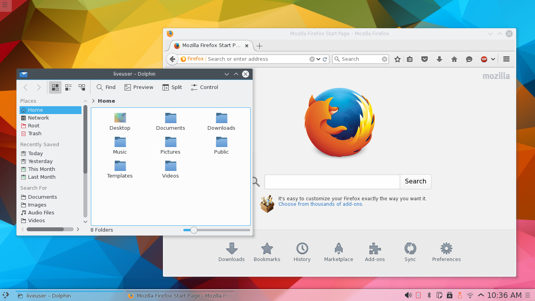
Task: Open Firefox Hello chat icon
Action: (x=469, y=59)
